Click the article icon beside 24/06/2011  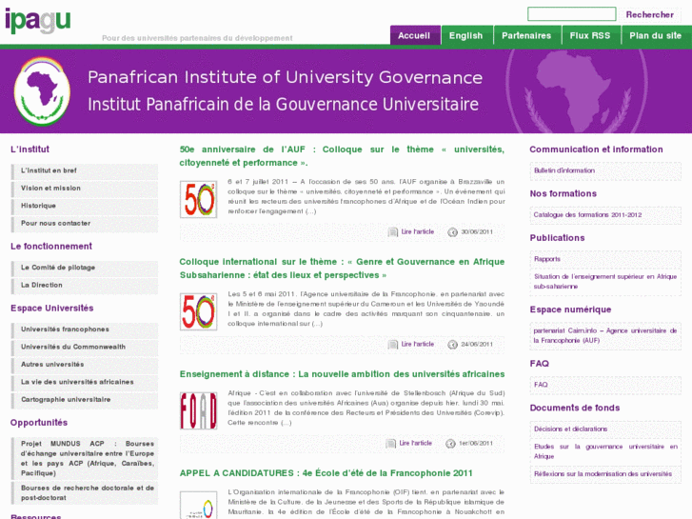point(392,344)
